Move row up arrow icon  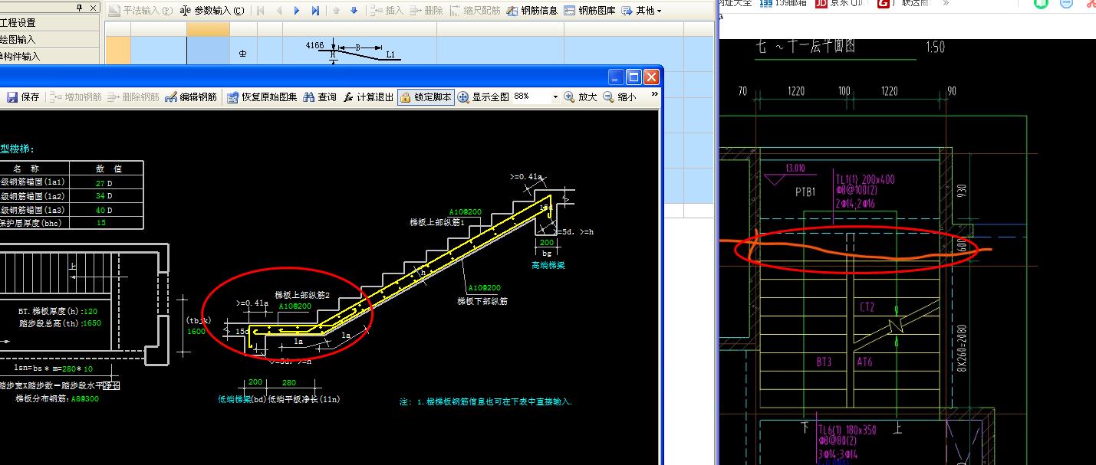coord(336,11)
